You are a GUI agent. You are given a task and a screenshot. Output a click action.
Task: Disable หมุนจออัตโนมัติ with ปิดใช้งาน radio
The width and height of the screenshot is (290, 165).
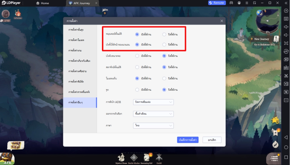[x=164, y=34]
